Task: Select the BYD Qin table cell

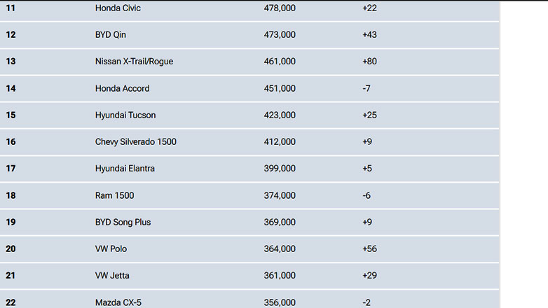Action: (111, 35)
